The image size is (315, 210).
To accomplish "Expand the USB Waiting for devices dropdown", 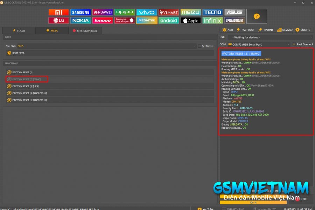I will [x=270, y=38].
